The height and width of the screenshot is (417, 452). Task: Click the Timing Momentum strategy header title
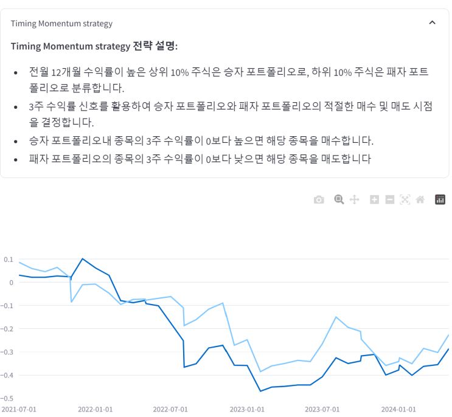coord(61,24)
